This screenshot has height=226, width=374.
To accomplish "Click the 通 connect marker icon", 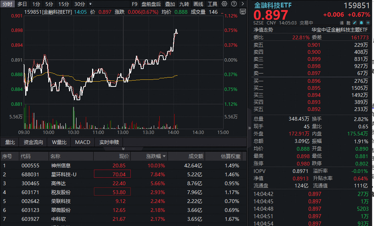I will tap(342, 22).
